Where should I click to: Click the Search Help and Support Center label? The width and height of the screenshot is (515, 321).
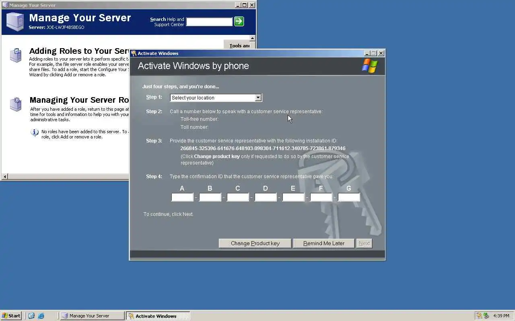point(167,22)
